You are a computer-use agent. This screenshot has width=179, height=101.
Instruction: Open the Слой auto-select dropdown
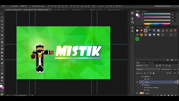pos(23,6)
